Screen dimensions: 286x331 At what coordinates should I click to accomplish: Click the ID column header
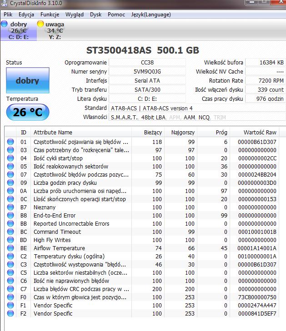click(x=24, y=133)
